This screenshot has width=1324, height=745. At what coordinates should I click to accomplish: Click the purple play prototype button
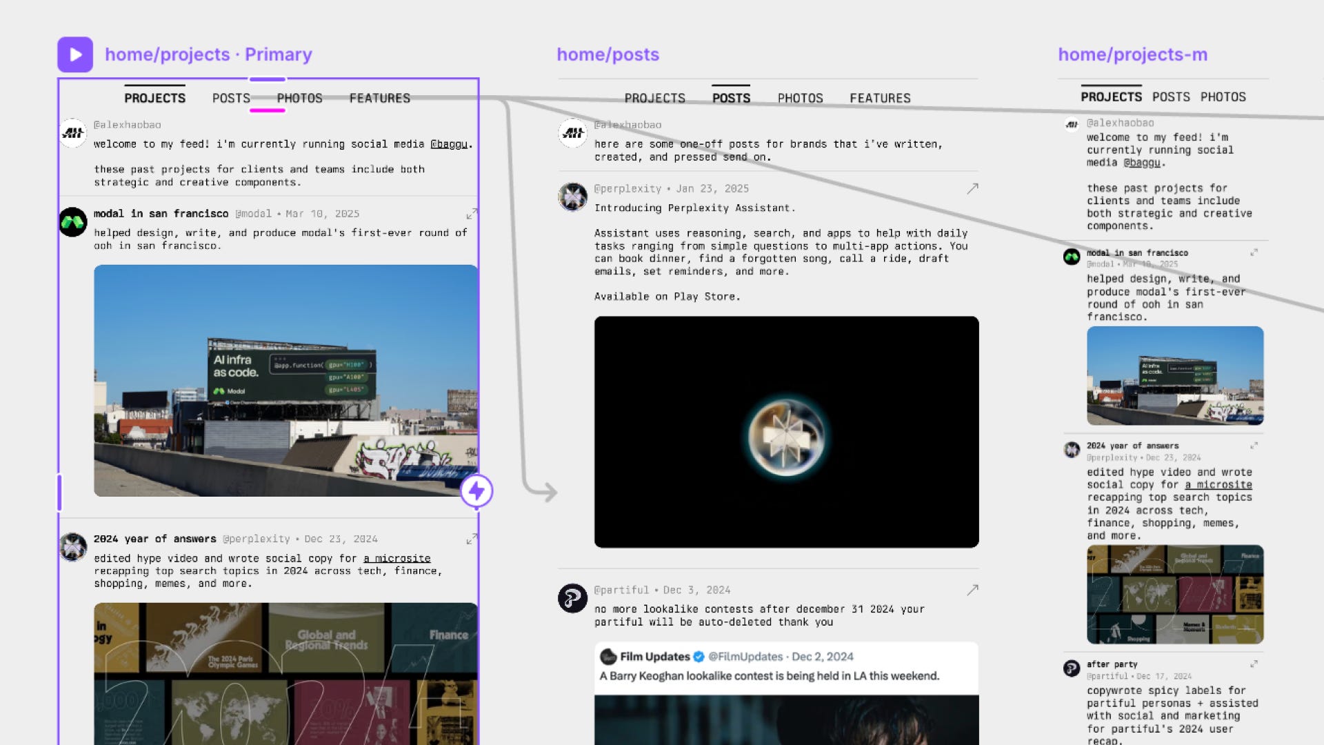click(x=75, y=54)
